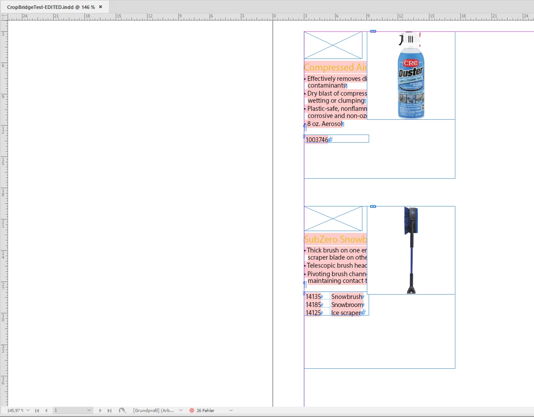Viewport: 534px width, 417px height.
Task: Go to the last page
Action: click(x=109, y=411)
